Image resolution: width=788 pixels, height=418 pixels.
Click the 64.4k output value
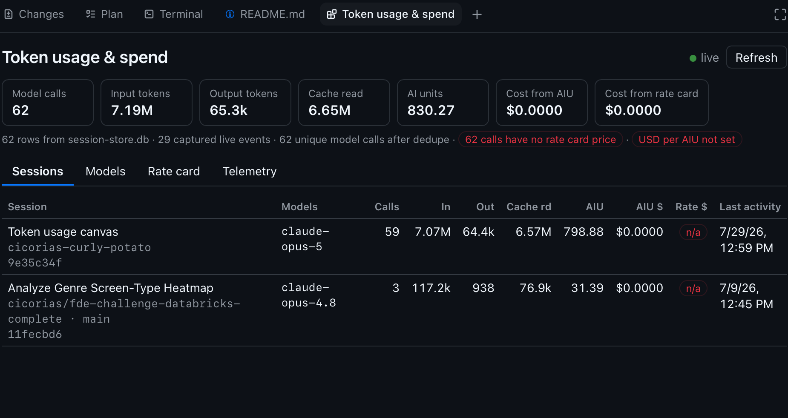478,232
